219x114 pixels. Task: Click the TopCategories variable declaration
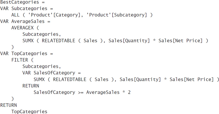pos(27,54)
